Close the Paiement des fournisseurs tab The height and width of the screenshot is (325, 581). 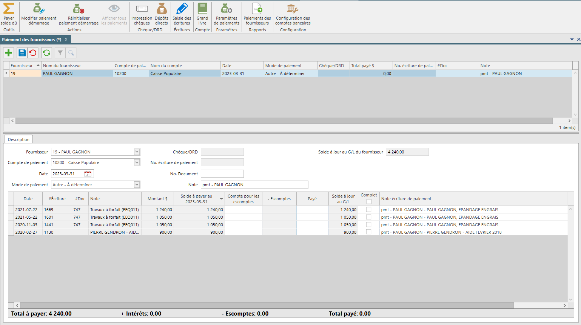66,40
